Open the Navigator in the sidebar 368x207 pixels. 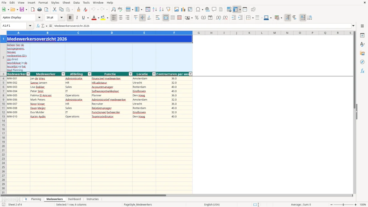[362, 62]
